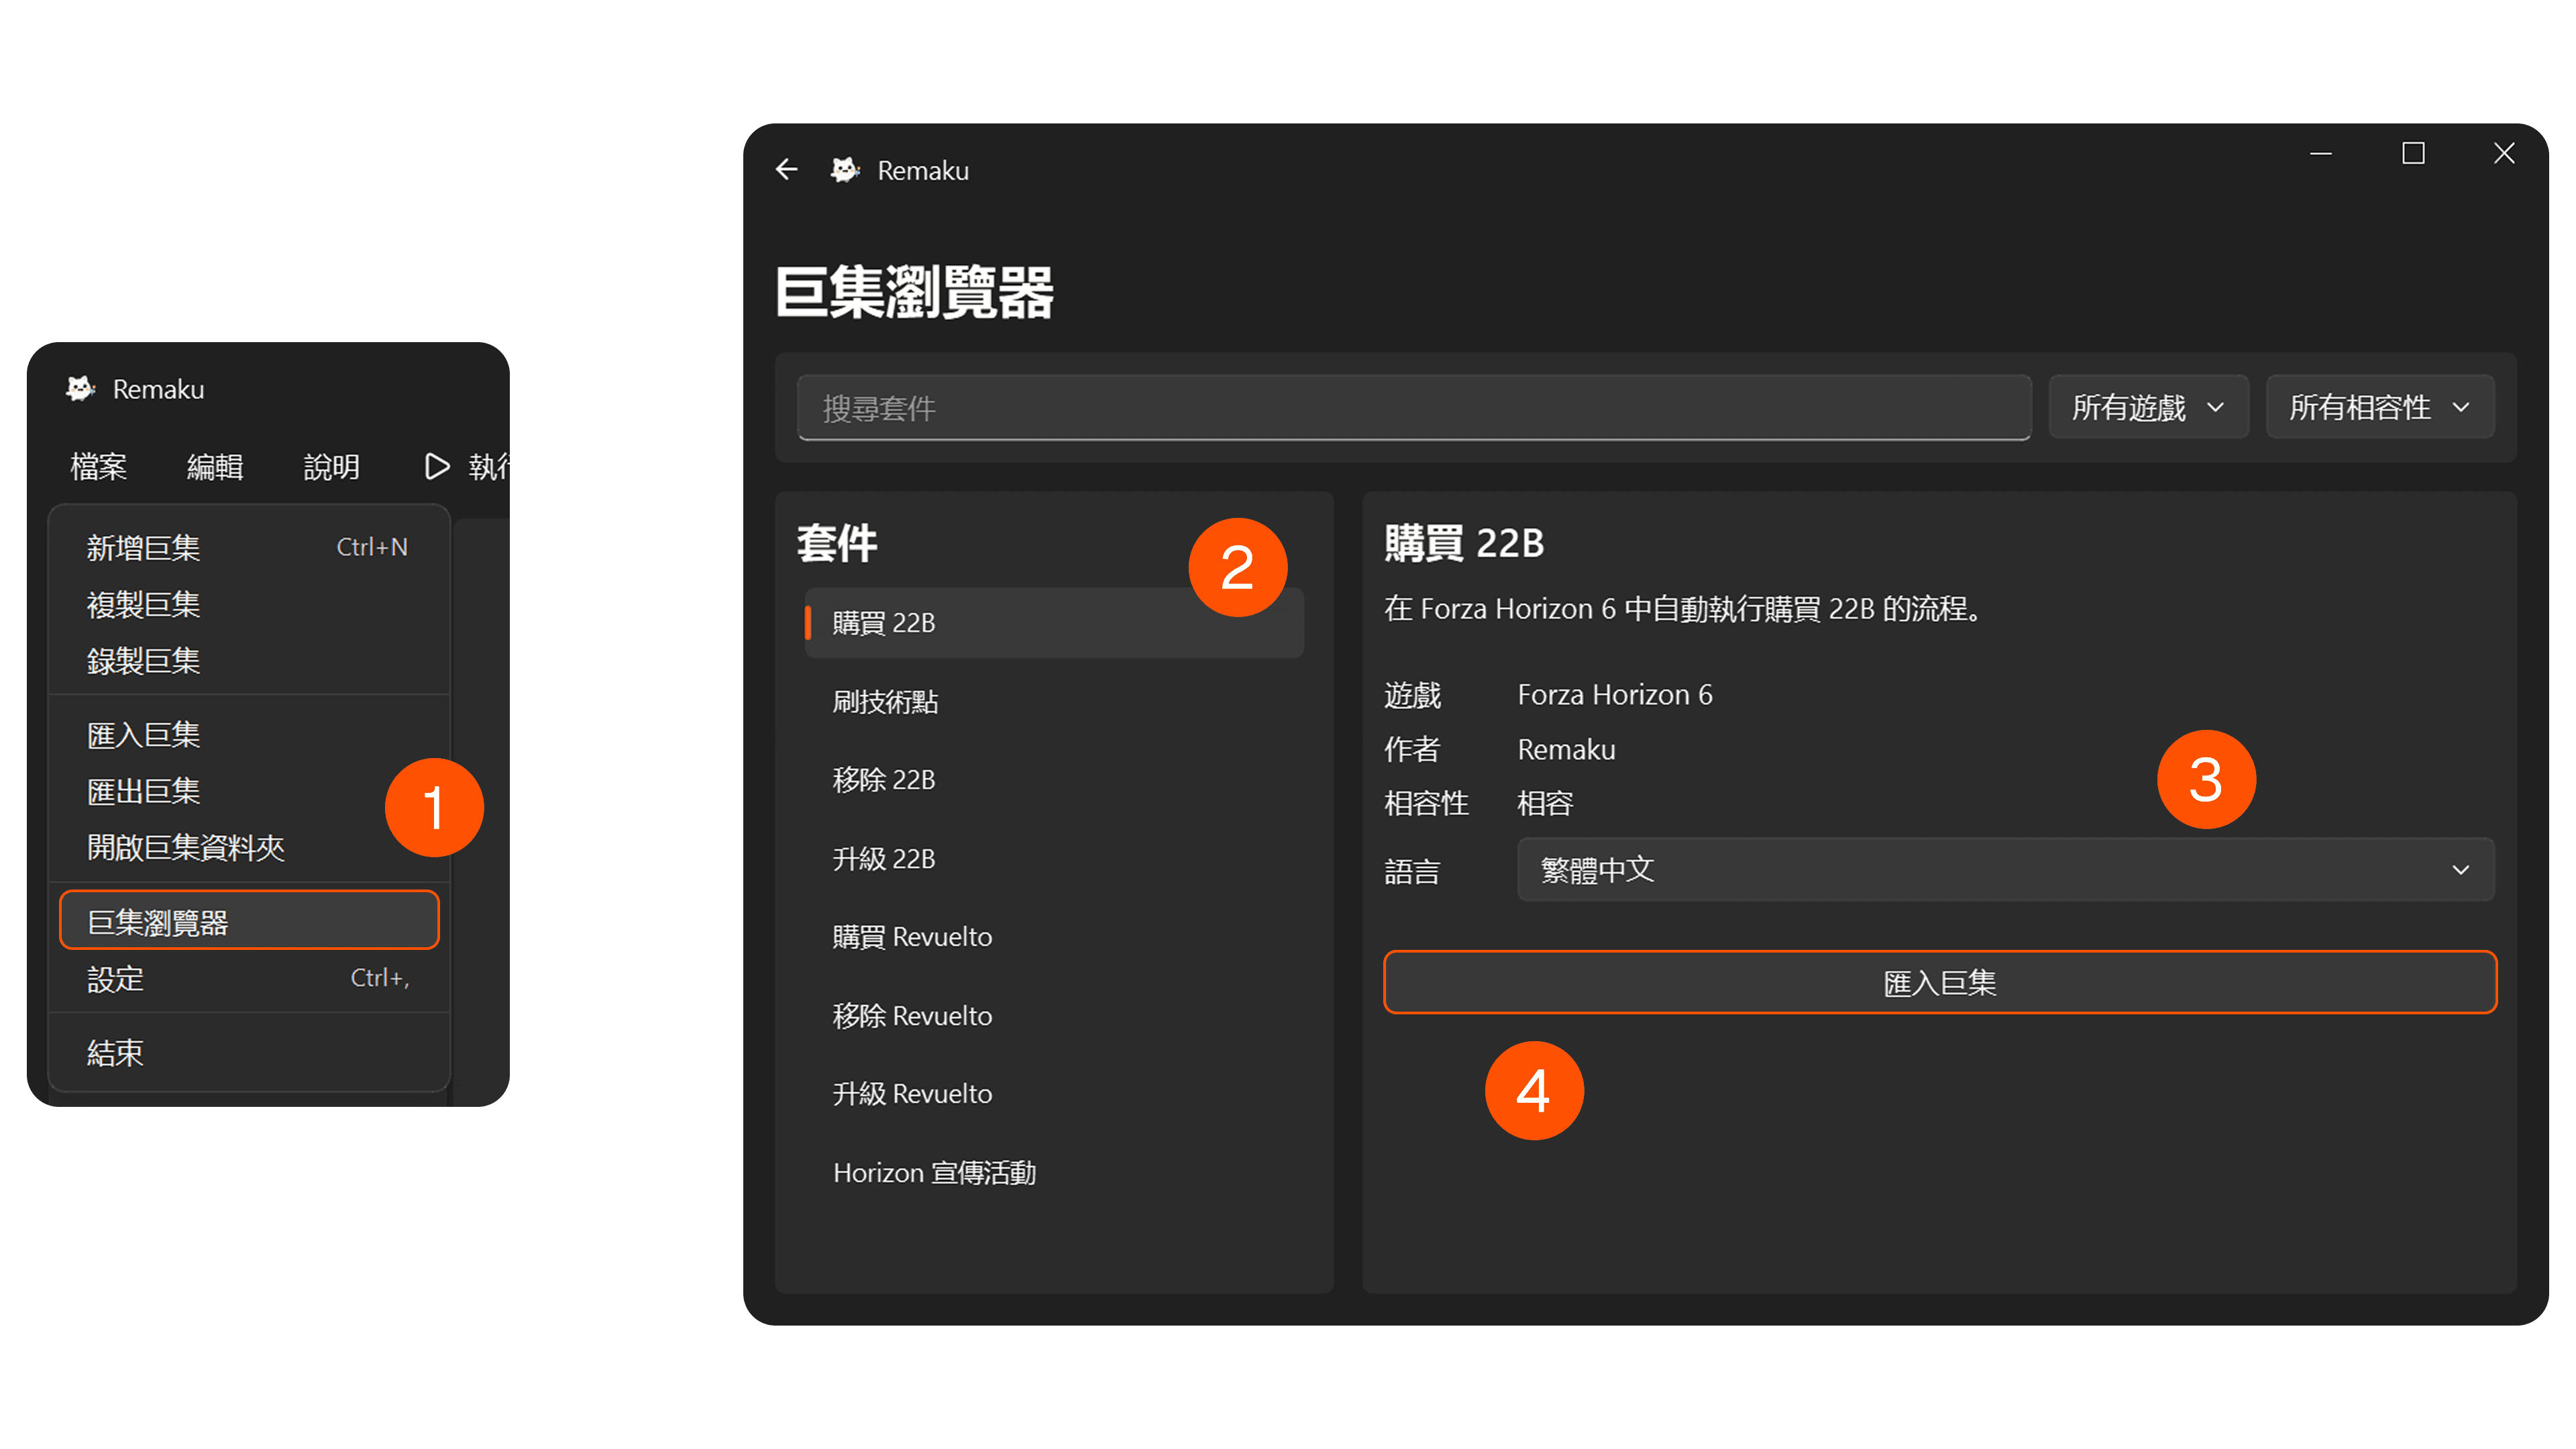The image size is (2576, 1449).
Task: Select the 移除 Revuelto package
Action: coord(1054,1016)
